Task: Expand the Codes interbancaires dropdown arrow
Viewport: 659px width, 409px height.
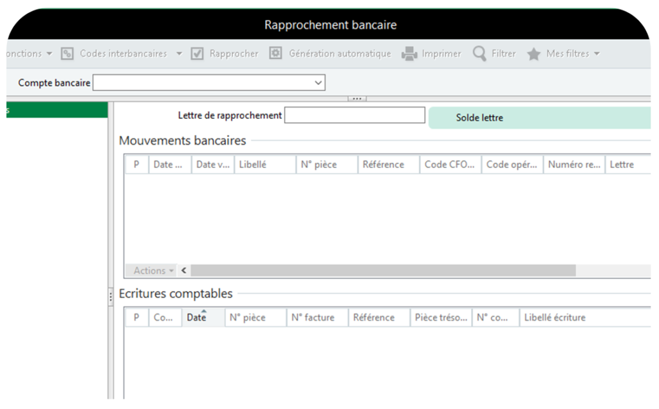Action: pos(179,54)
